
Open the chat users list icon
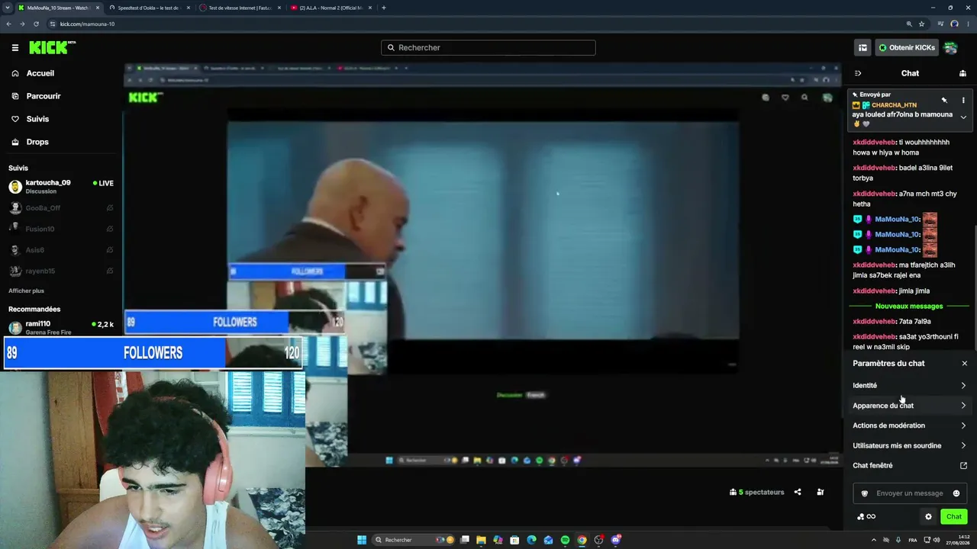(x=962, y=73)
